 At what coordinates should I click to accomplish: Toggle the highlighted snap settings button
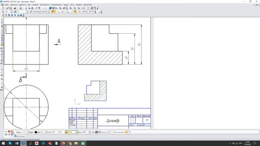(53, 12)
